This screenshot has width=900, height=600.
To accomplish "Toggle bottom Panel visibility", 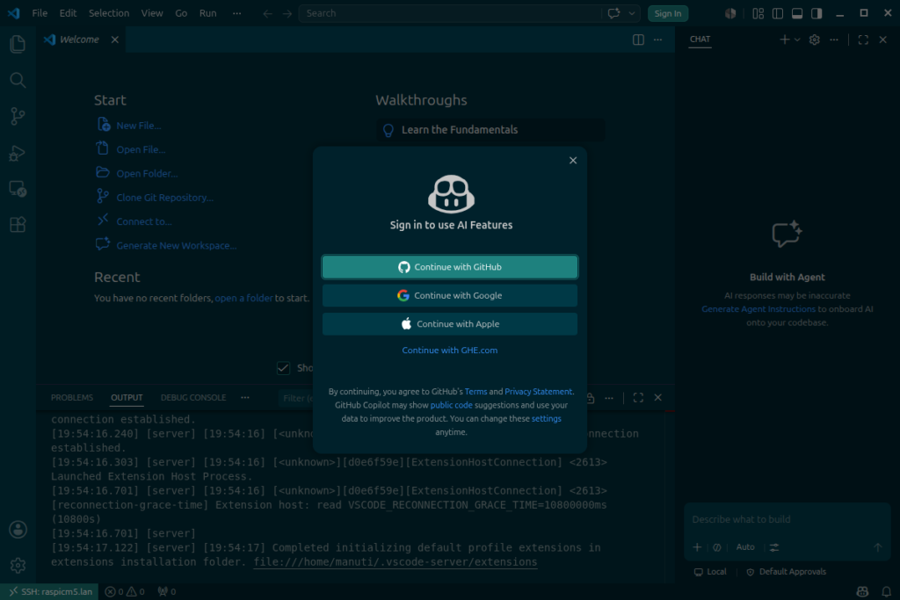I will pyautogui.click(x=797, y=13).
